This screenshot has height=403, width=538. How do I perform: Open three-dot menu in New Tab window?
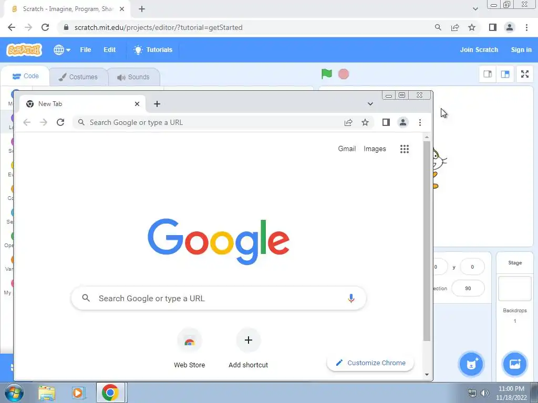[420, 122]
